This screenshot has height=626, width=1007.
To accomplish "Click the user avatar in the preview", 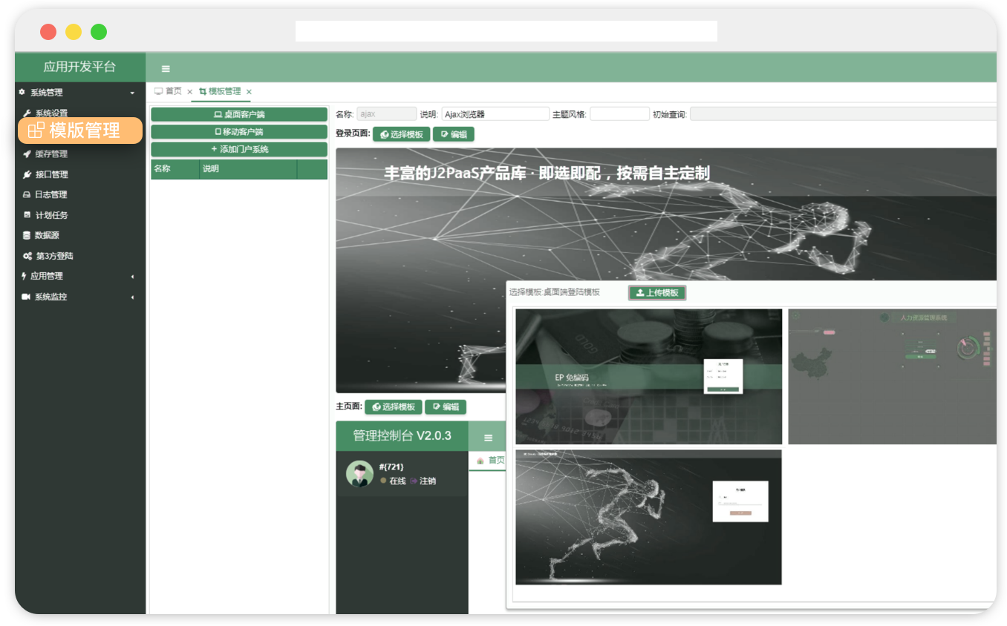I will pos(359,474).
